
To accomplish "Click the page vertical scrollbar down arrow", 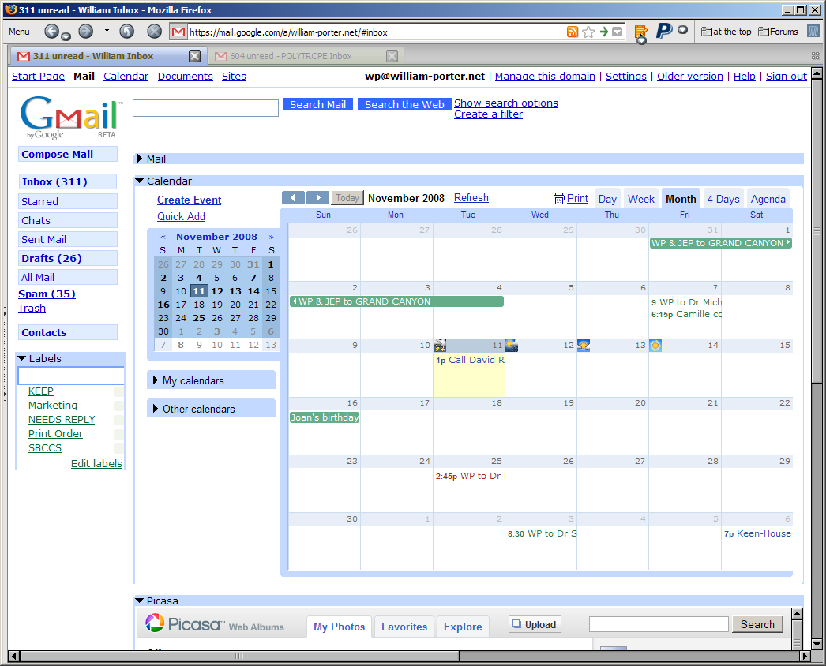I will click(x=817, y=644).
